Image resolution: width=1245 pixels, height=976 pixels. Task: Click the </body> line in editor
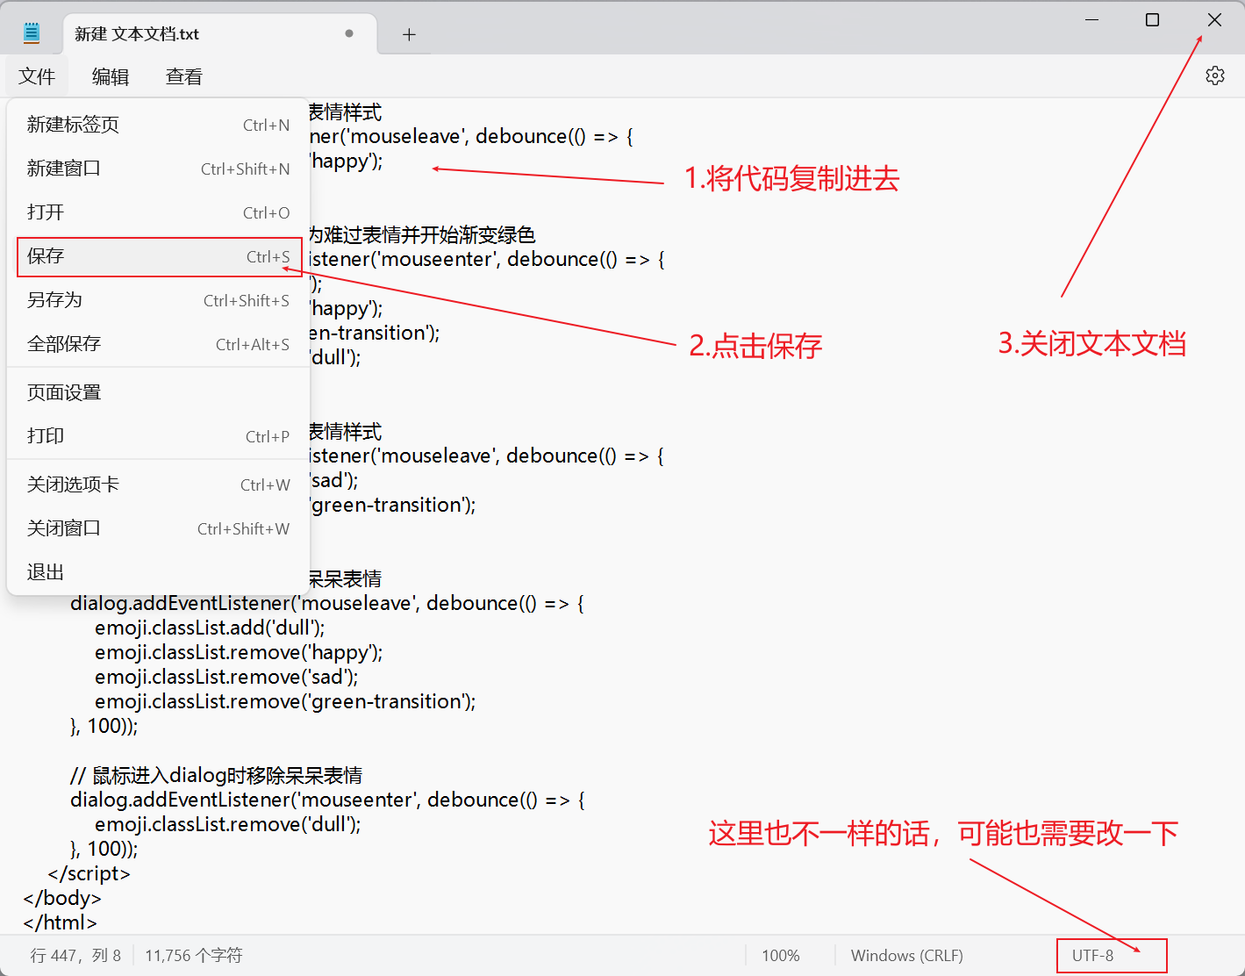62,898
